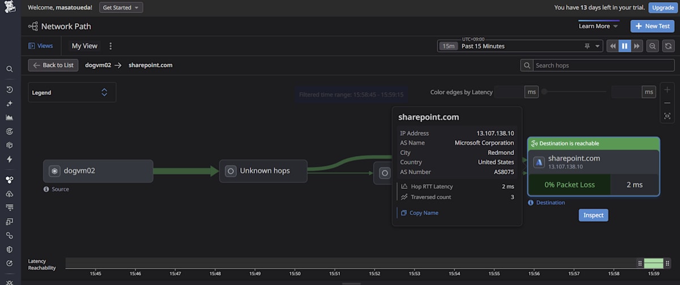This screenshot has width=680, height=285.
Task: Create a New Test
Action: (652, 26)
